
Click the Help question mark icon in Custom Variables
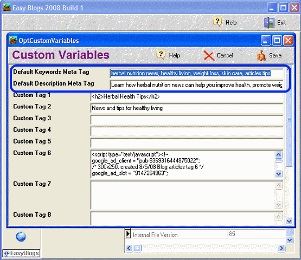161,55
